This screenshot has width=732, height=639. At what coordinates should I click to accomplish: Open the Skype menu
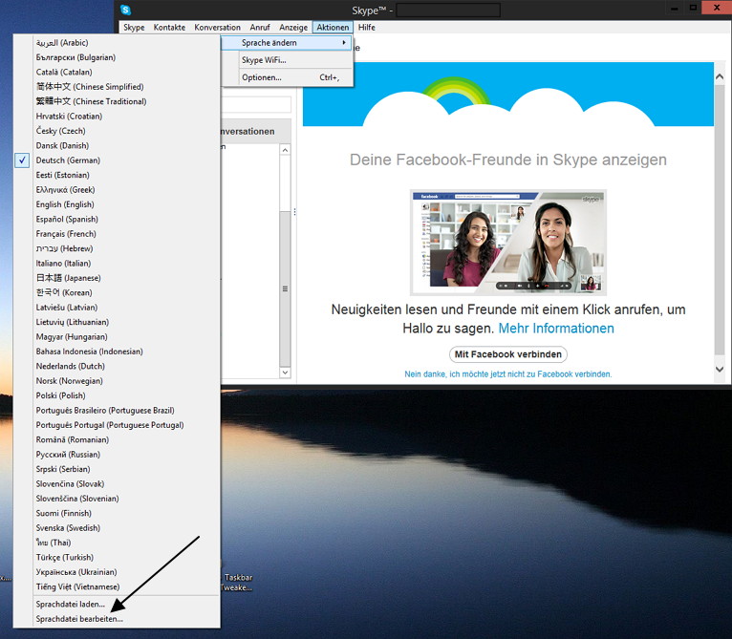(x=134, y=27)
